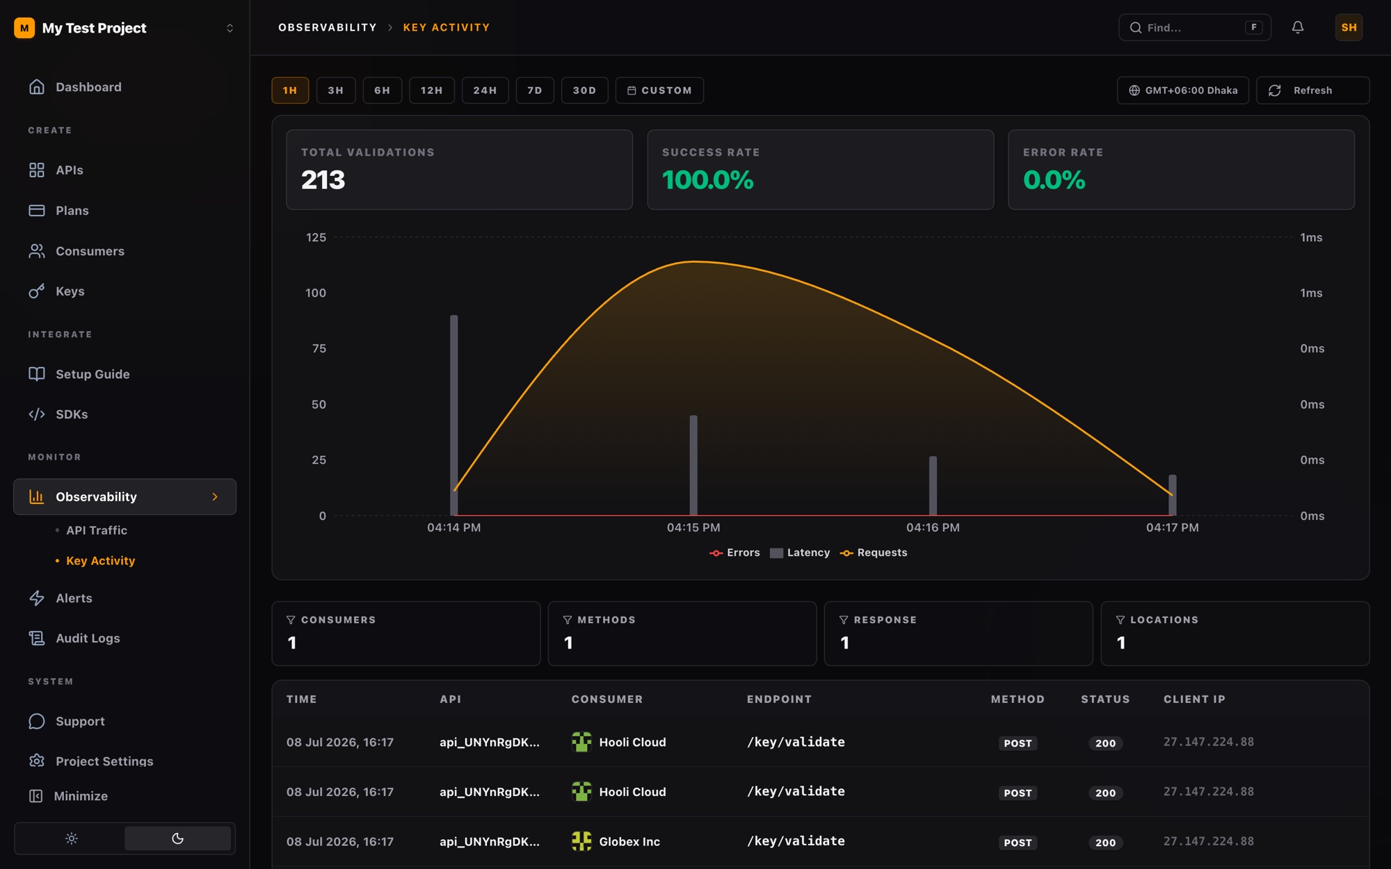Image resolution: width=1391 pixels, height=869 pixels.
Task: Click the Project Settings gear icon
Action: pos(37,761)
